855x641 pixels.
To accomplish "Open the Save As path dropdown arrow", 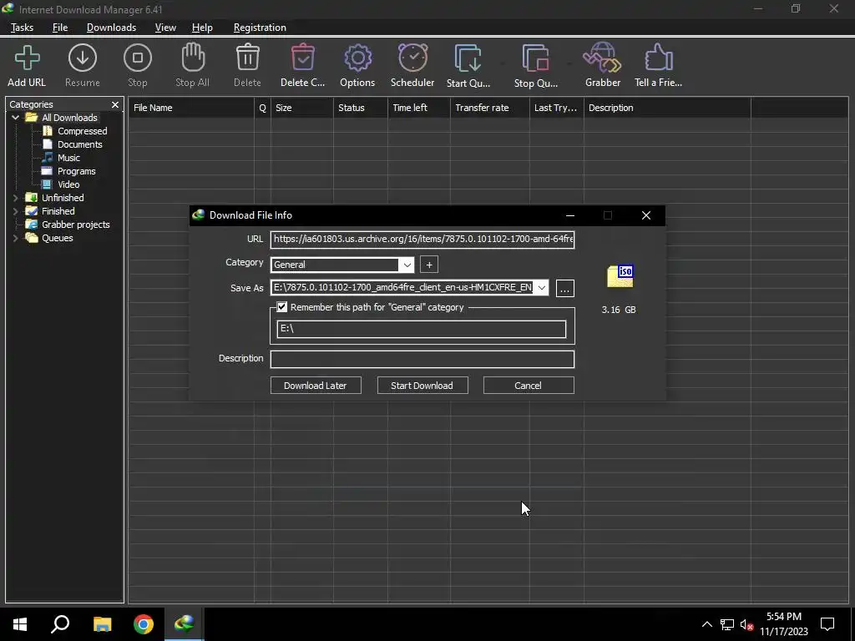I will [x=541, y=288].
